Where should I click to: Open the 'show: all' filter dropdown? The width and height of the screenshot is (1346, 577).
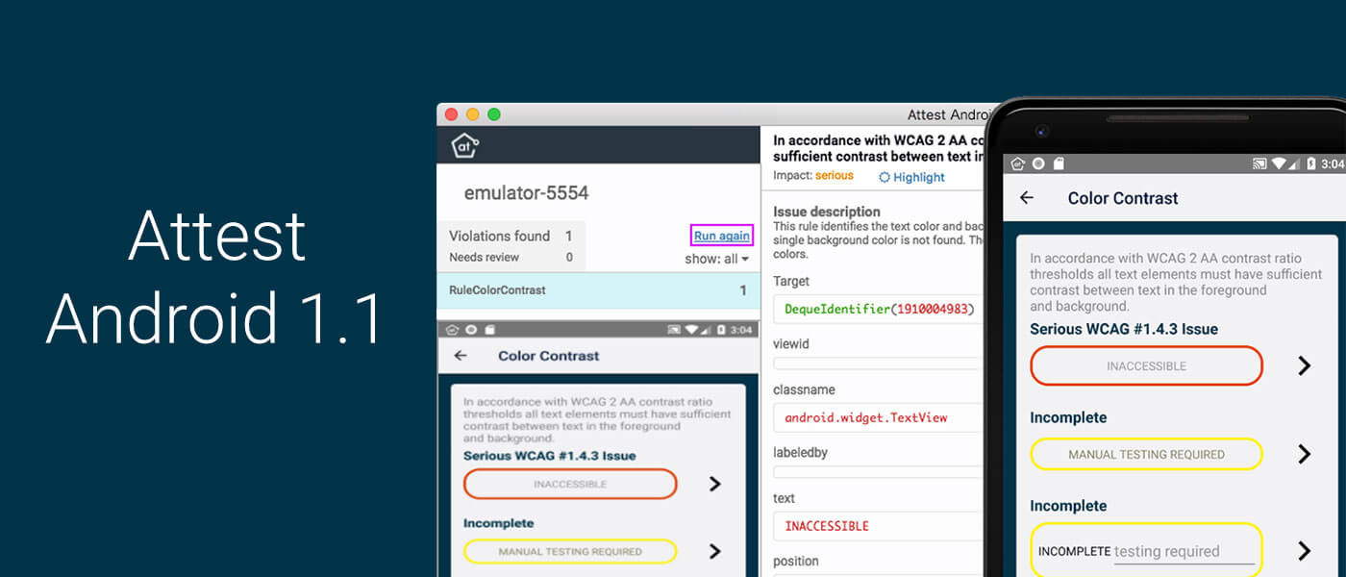(x=716, y=259)
